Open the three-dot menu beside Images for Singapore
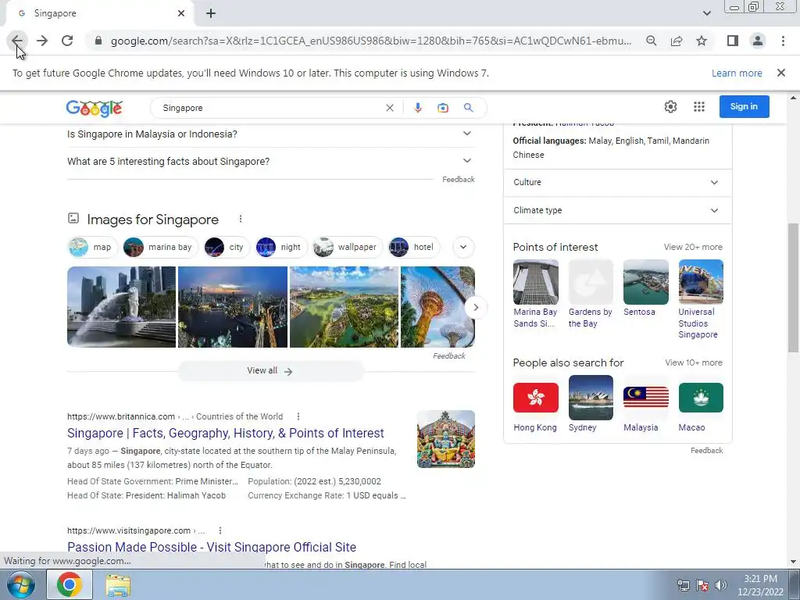The height and width of the screenshot is (600, 800). pos(241,219)
